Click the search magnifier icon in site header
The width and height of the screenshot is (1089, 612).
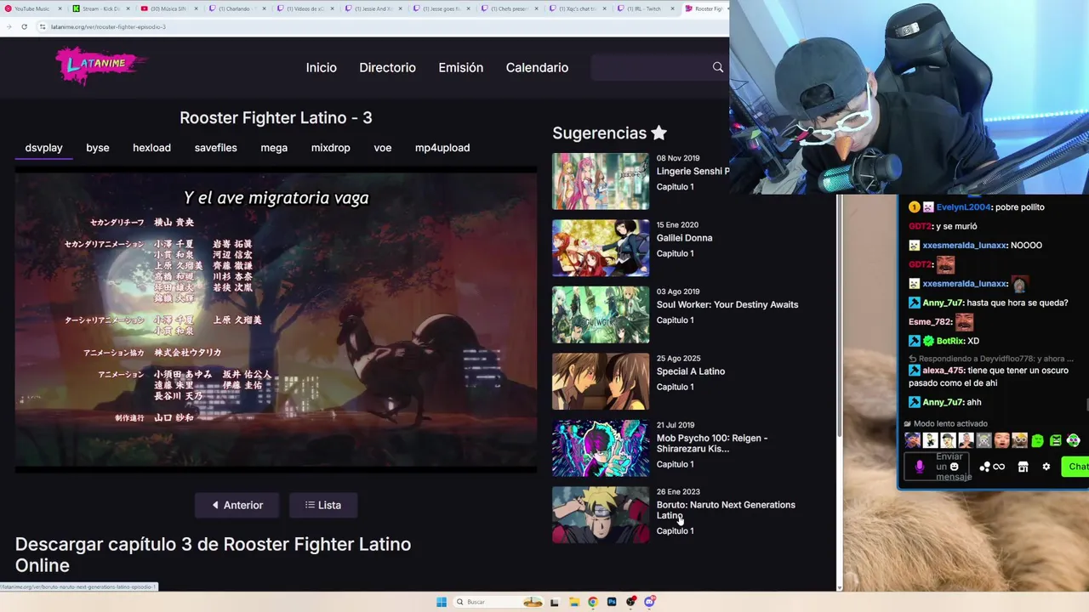(718, 67)
